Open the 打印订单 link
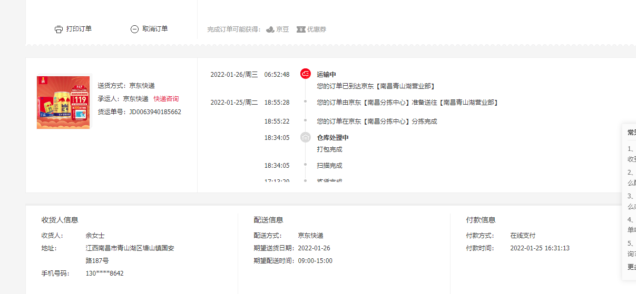The height and width of the screenshot is (294, 636). 79,29
